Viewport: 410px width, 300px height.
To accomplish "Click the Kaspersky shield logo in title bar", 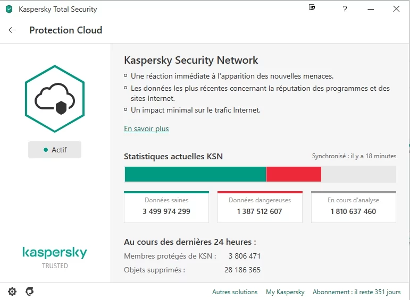I will click(x=9, y=9).
